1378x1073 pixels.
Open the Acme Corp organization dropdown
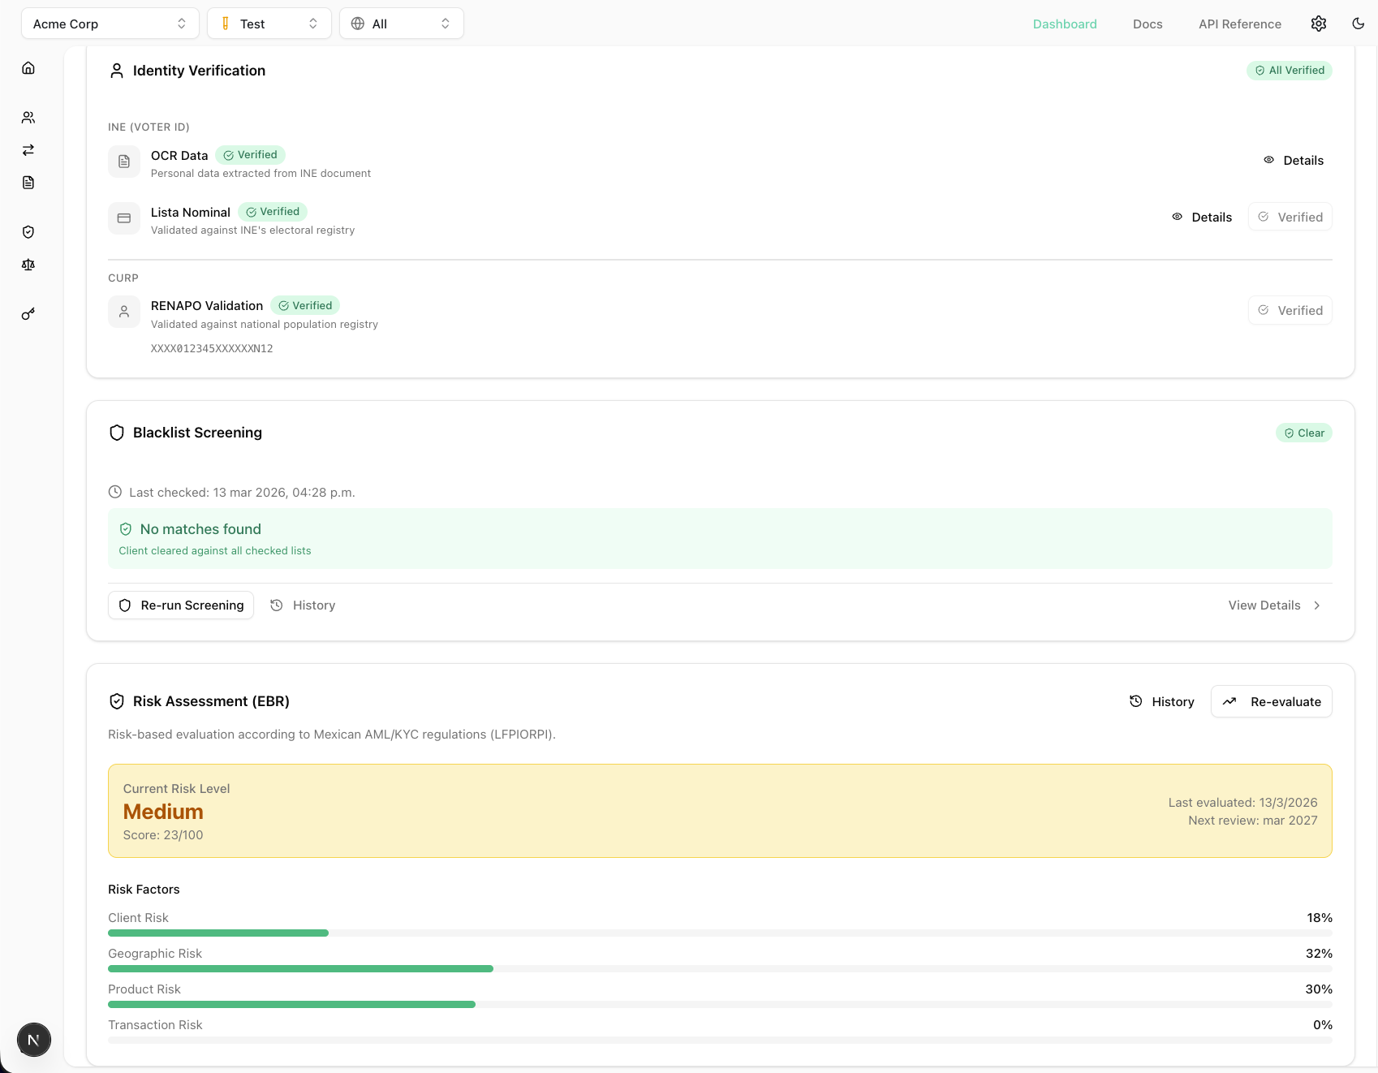[110, 24]
